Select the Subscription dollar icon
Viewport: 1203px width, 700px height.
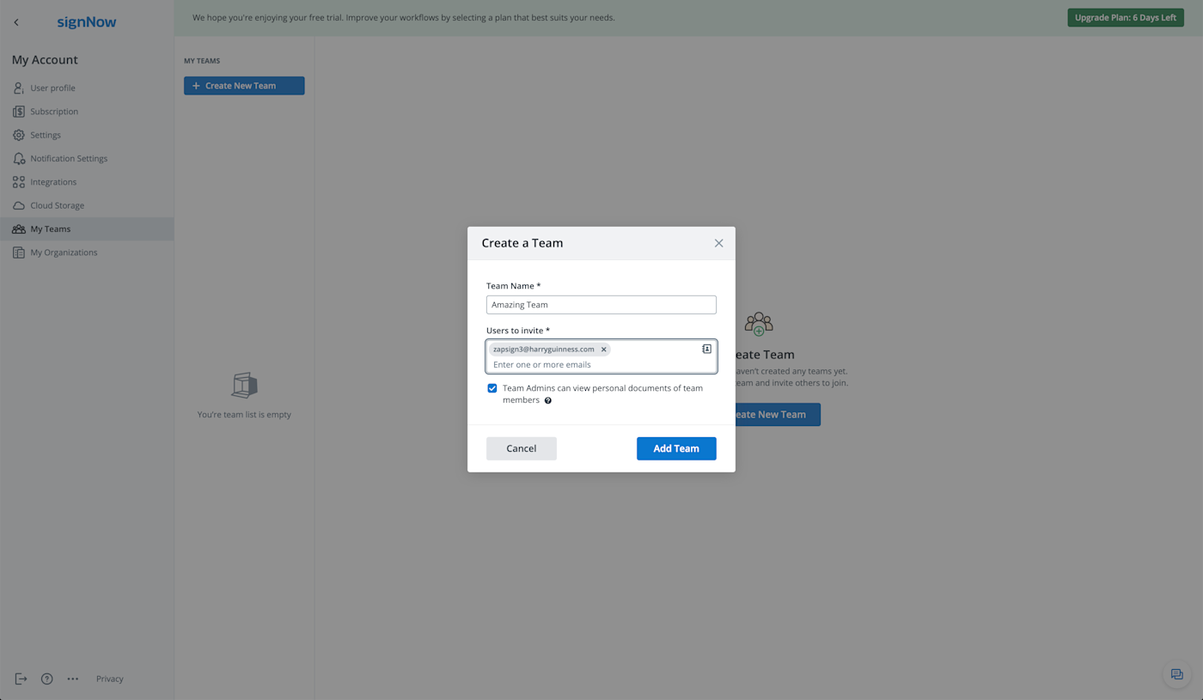click(x=18, y=112)
